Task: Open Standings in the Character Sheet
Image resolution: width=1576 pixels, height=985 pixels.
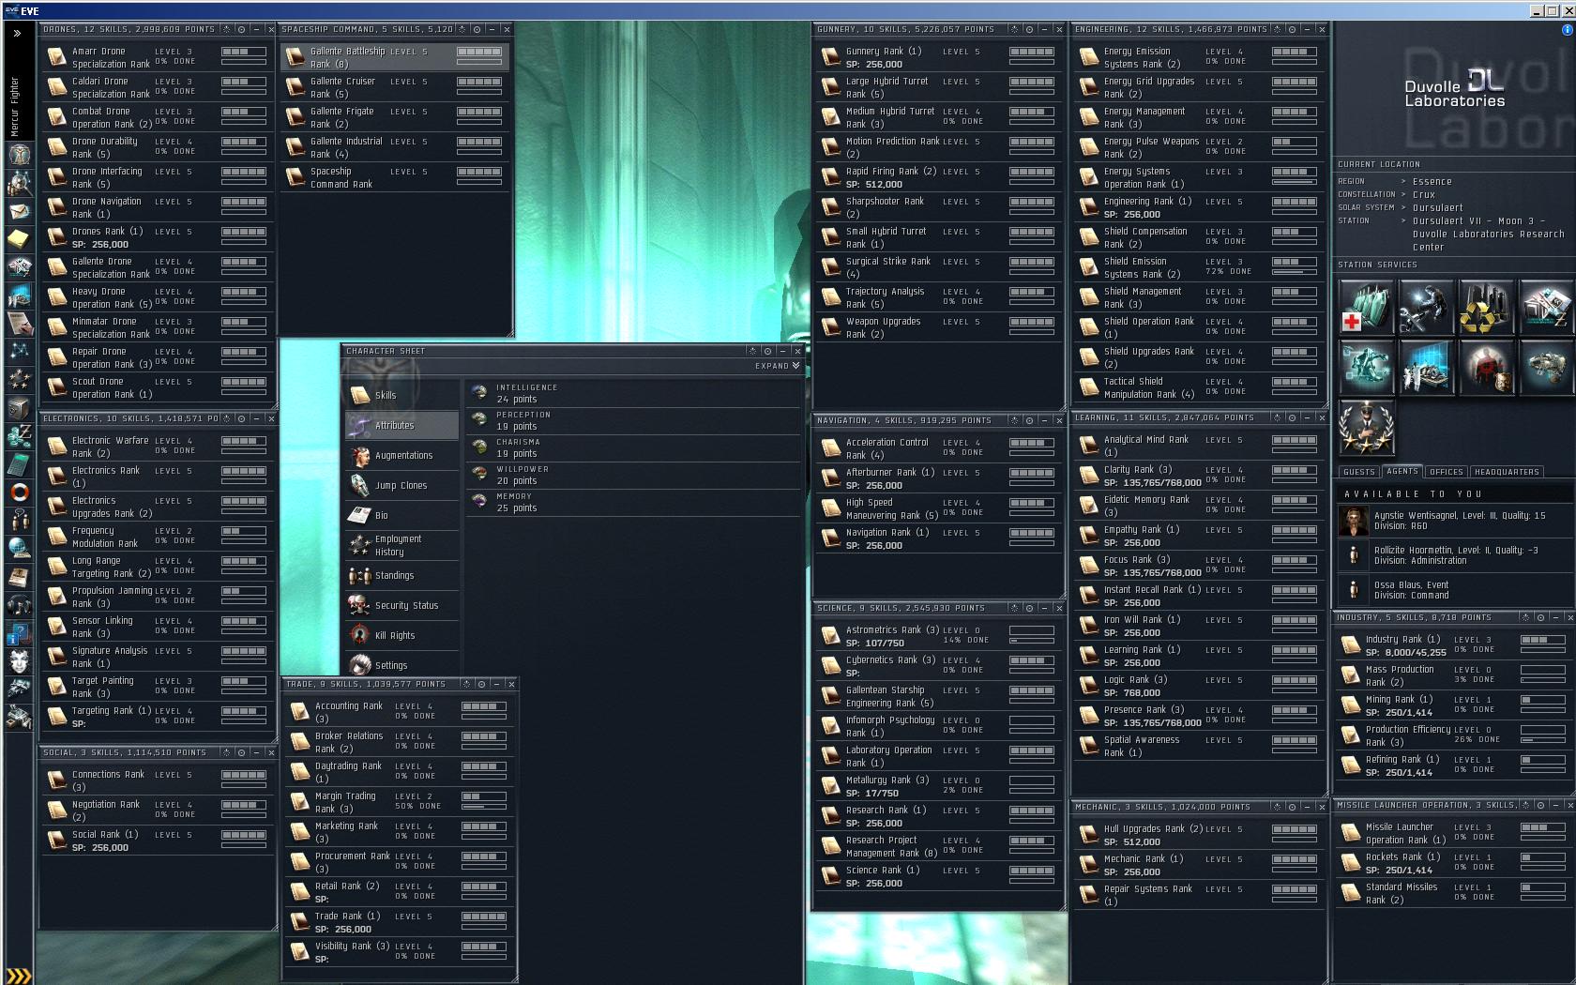Action: coord(402,575)
